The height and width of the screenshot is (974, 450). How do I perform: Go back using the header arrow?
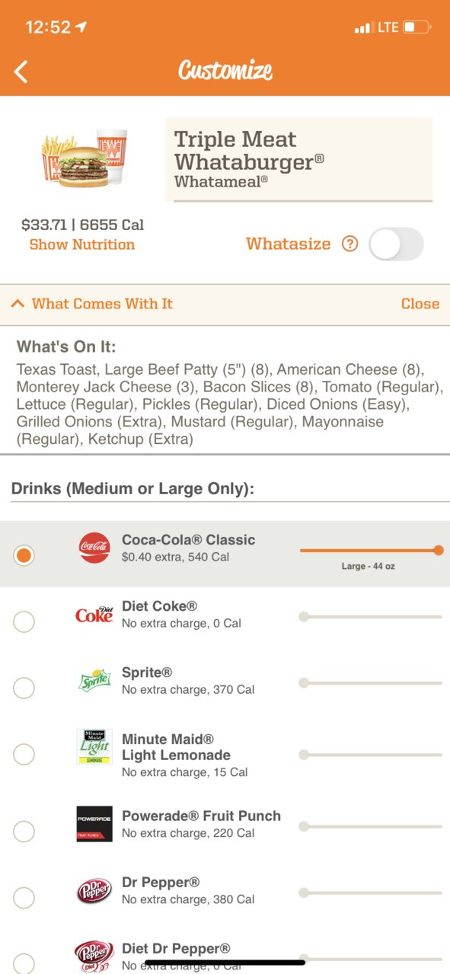[21, 72]
